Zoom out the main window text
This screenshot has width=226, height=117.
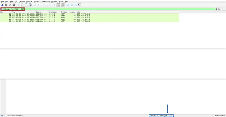click(x=72, y=5)
